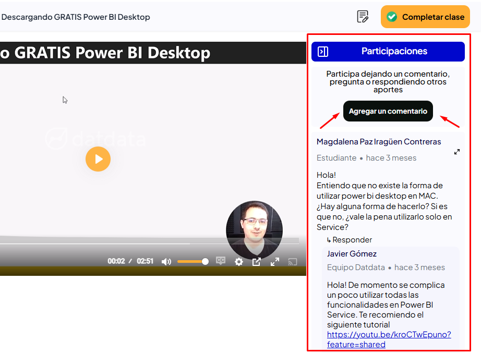The image size is (481, 353).
Task: Click Agregar un comentario button
Action: point(388,111)
